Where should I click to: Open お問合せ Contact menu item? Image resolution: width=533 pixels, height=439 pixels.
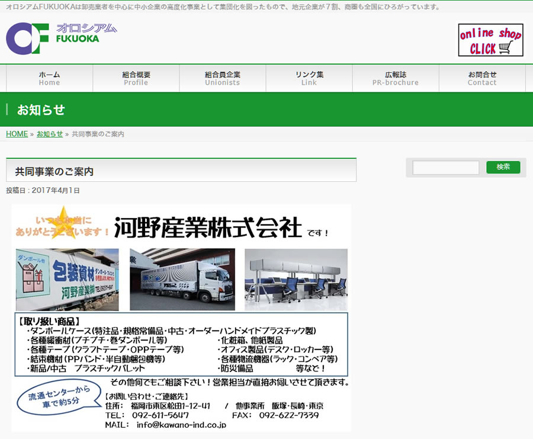[482, 78]
